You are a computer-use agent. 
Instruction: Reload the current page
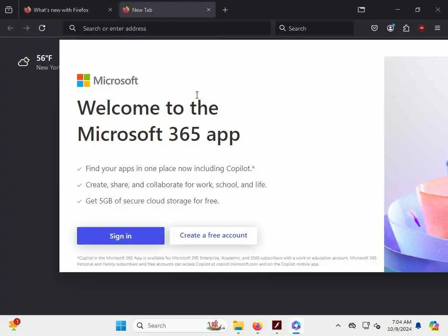pos(42,28)
